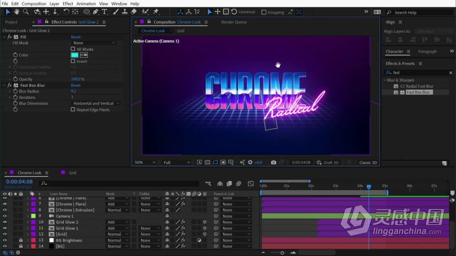Open channel and color management icon
The height and width of the screenshot is (256, 456).
[242, 163]
